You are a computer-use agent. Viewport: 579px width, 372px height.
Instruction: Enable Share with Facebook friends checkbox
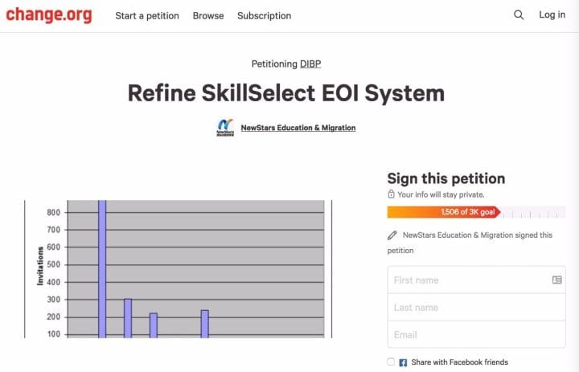coord(391,362)
